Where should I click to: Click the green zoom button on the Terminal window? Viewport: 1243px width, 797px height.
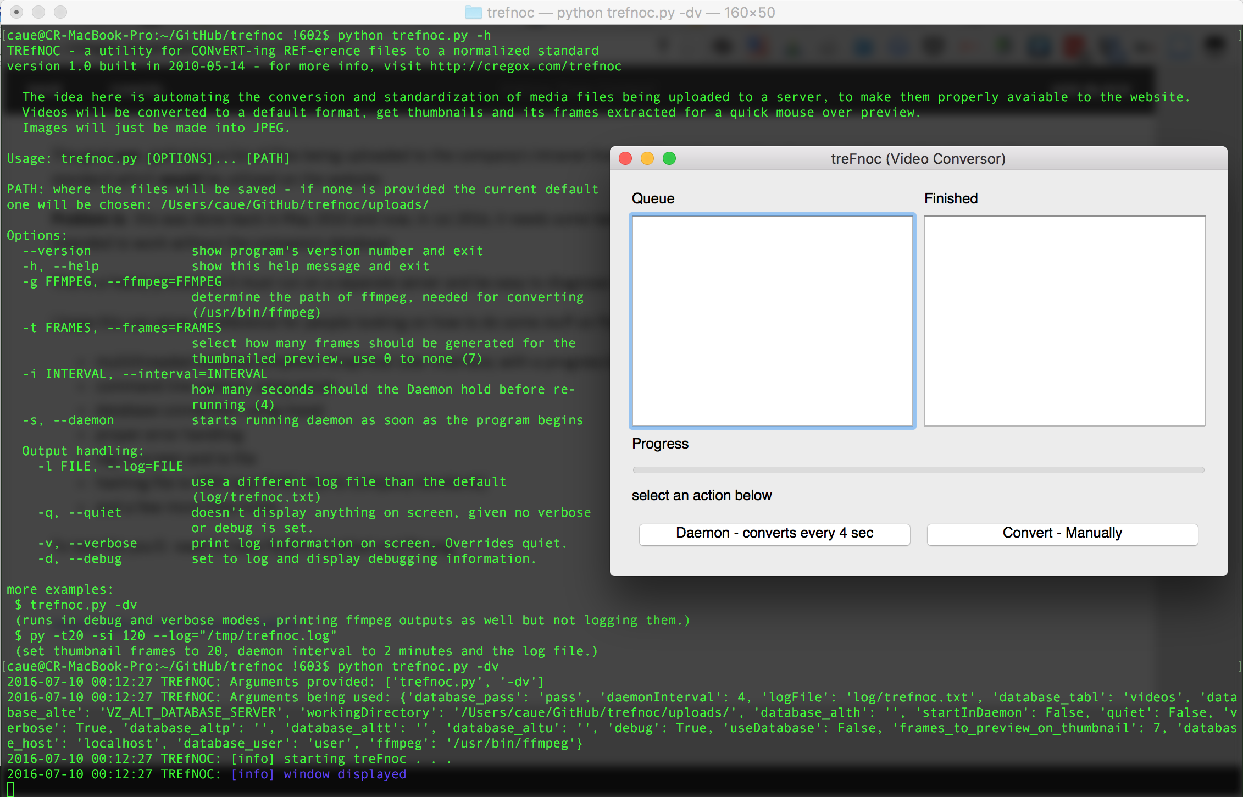[x=60, y=12]
